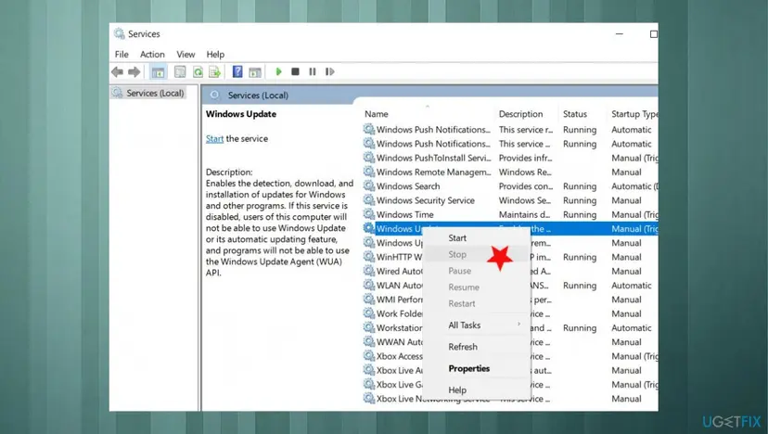
Task: Select the Windows Remote Management row
Action: click(x=510, y=172)
